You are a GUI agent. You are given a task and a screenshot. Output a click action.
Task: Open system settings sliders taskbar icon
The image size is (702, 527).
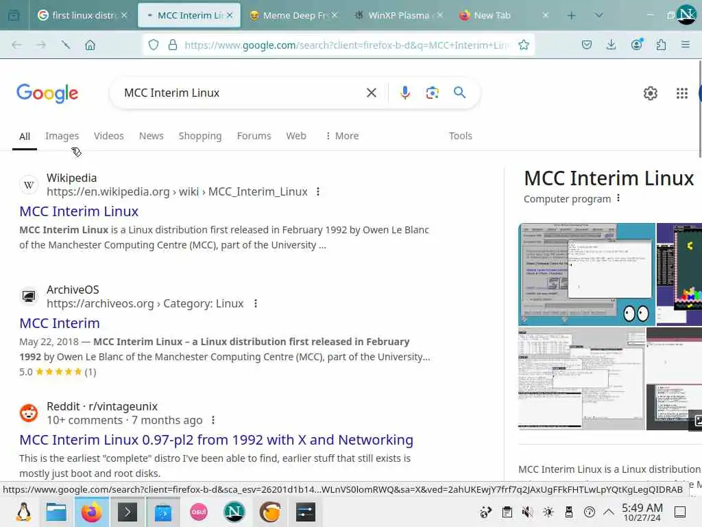[305, 512]
